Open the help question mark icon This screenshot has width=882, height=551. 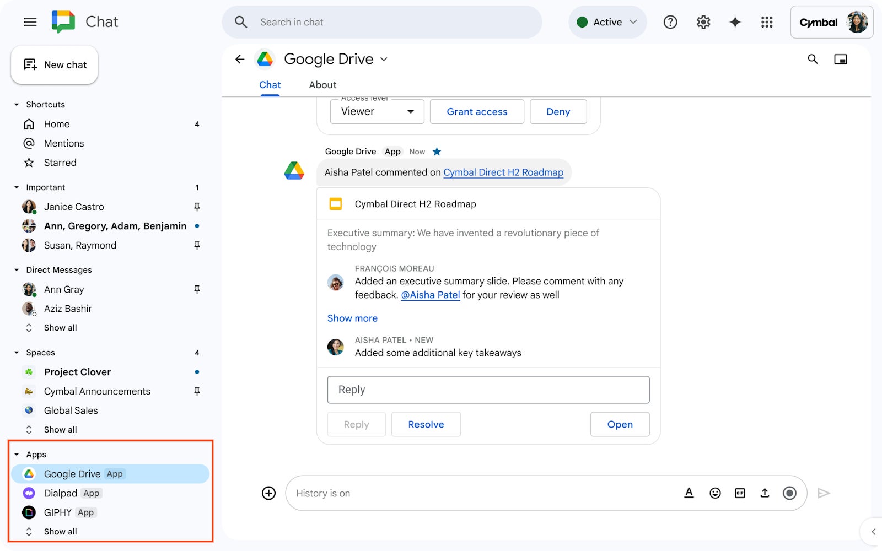point(670,22)
